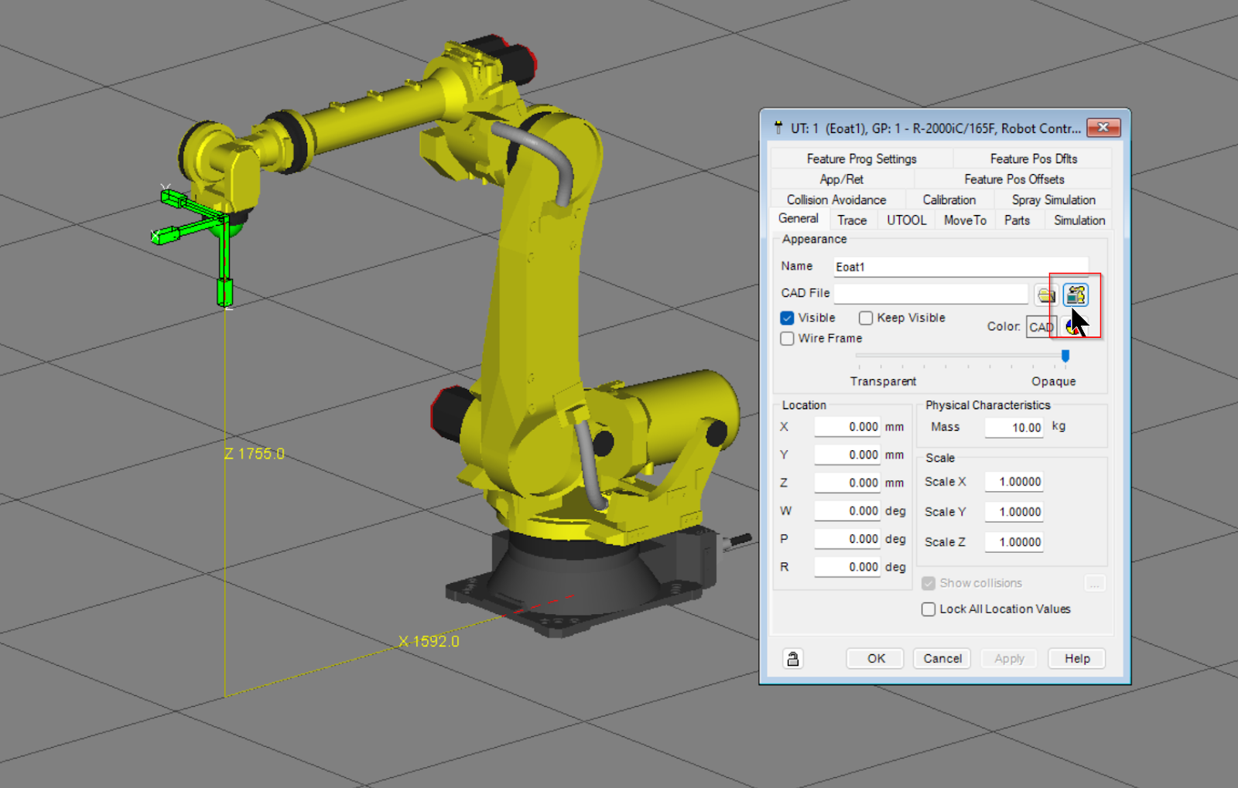Click the CAD color swatch
This screenshot has height=788, width=1238.
pos(1041,327)
